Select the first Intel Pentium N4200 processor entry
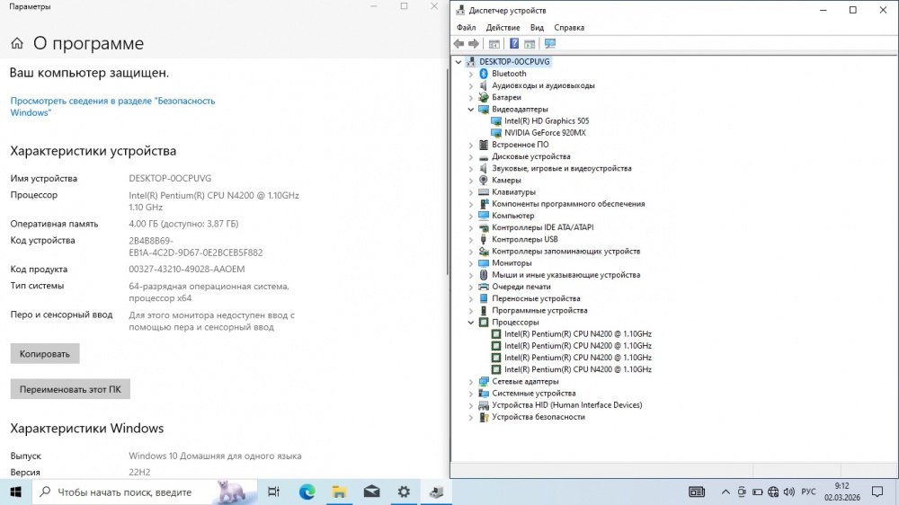This screenshot has width=899, height=505. (578, 333)
